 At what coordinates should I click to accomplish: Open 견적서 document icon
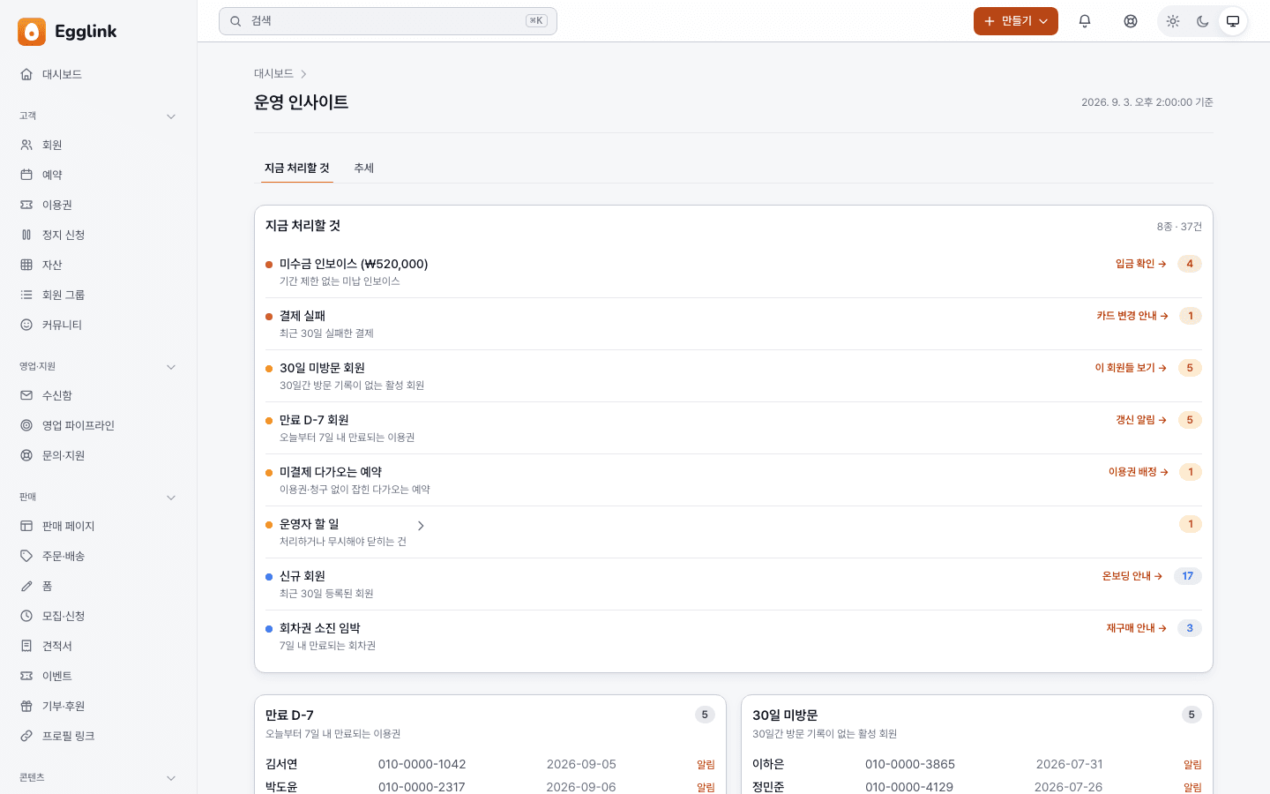(26, 646)
